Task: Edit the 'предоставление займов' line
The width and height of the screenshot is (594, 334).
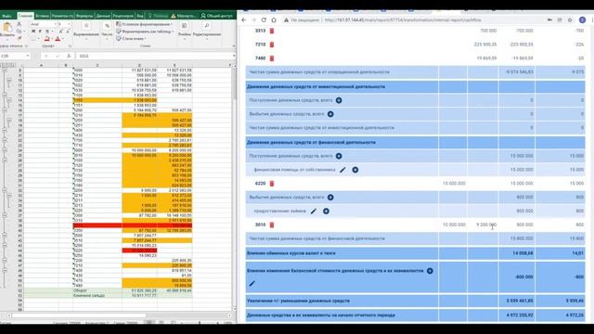Action: 314,212
